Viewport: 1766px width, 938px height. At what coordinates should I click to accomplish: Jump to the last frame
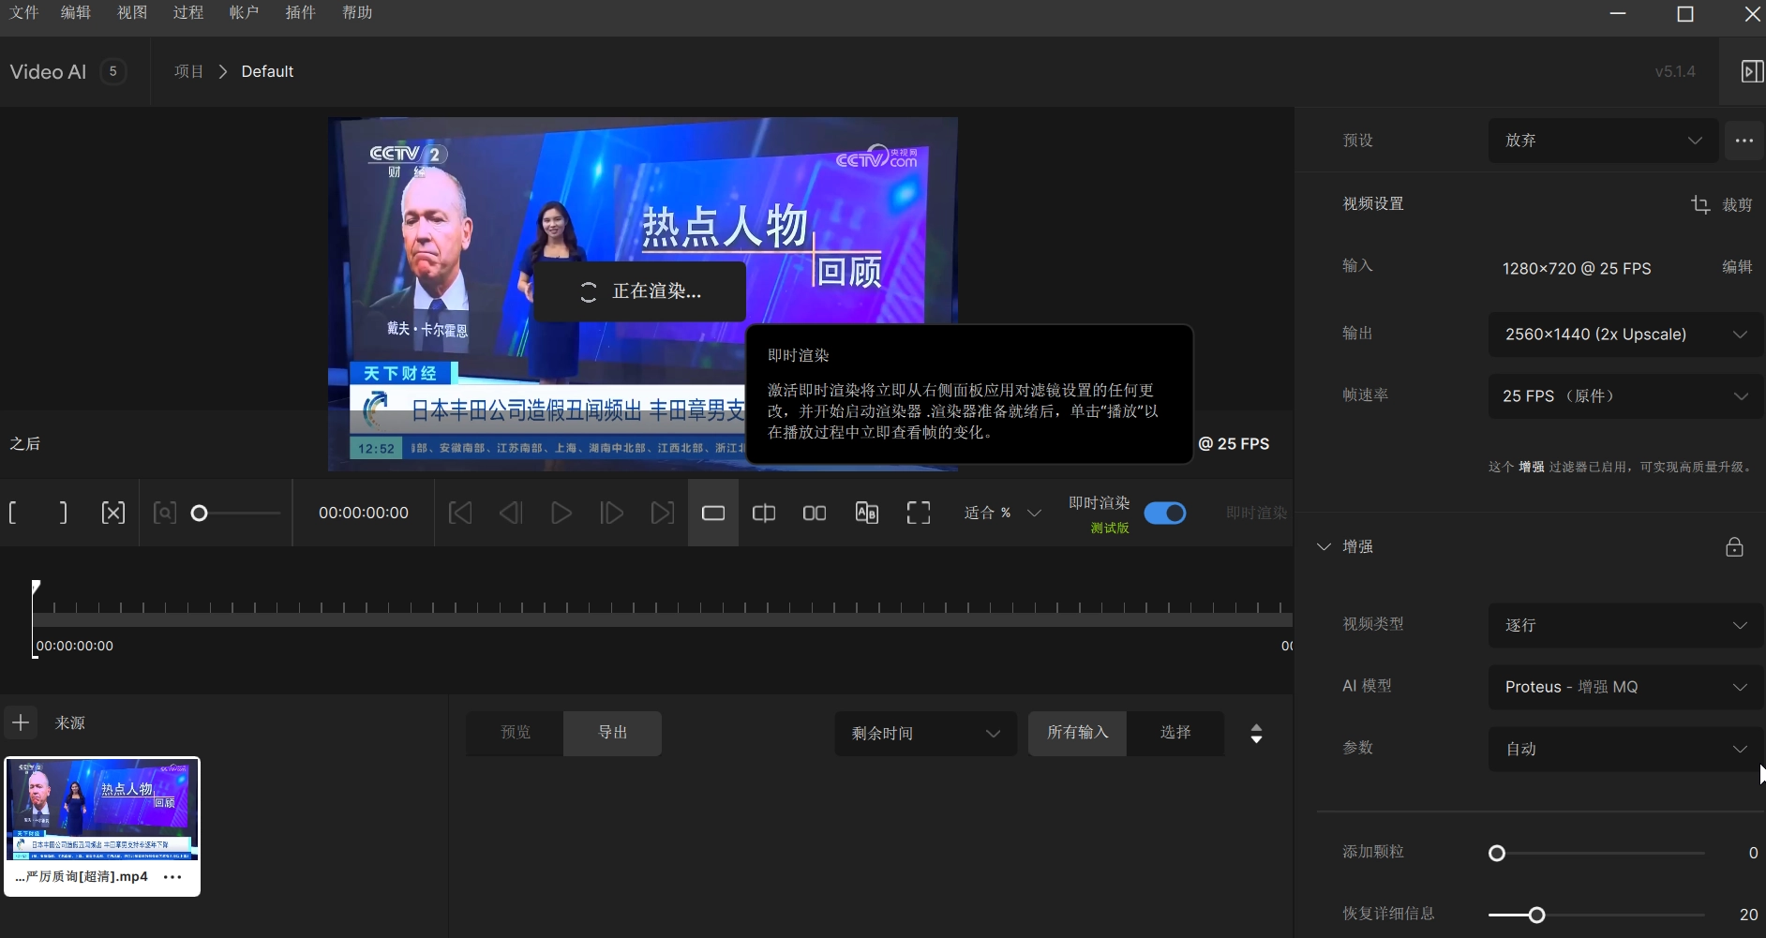click(662, 513)
